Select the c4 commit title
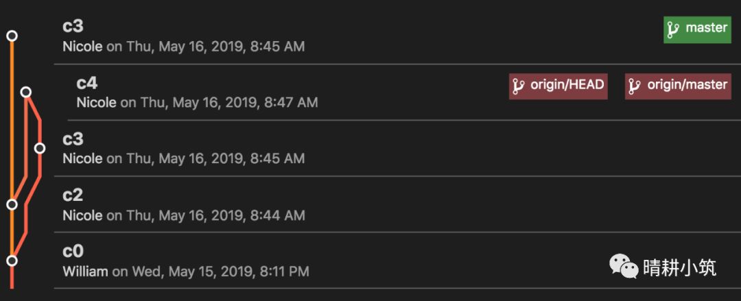 tap(87, 83)
